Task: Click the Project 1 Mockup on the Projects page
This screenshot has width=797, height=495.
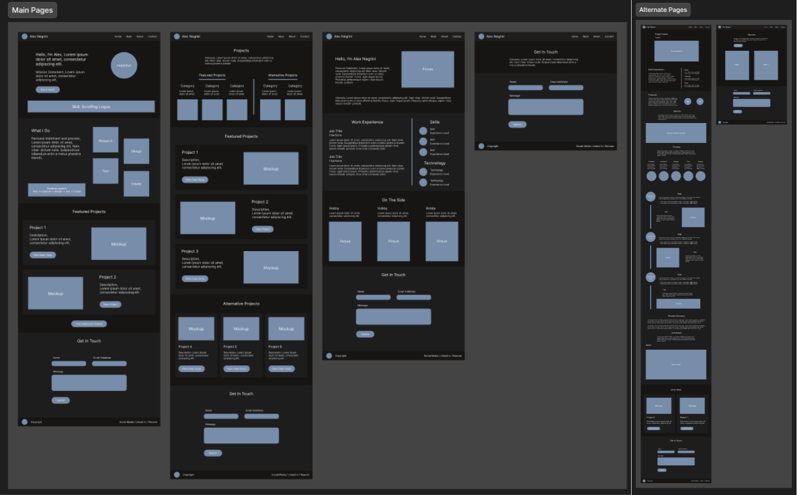Action: [x=271, y=169]
